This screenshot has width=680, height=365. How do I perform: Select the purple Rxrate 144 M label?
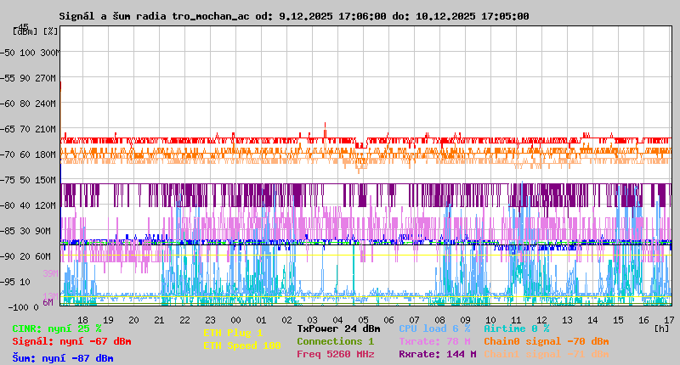point(437,354)
